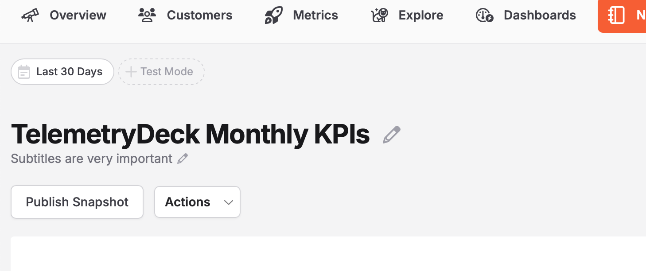646x271 pixels.
Task: Go to the Overview tab
Action: tap(64, 15)
